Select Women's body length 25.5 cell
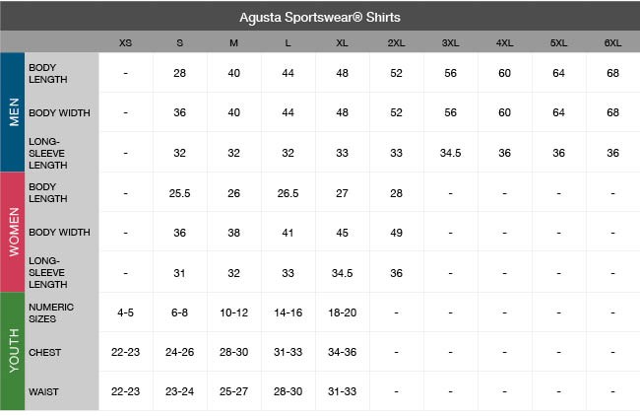640x416 pixels. pyautogui.click(x=179, y=193)
